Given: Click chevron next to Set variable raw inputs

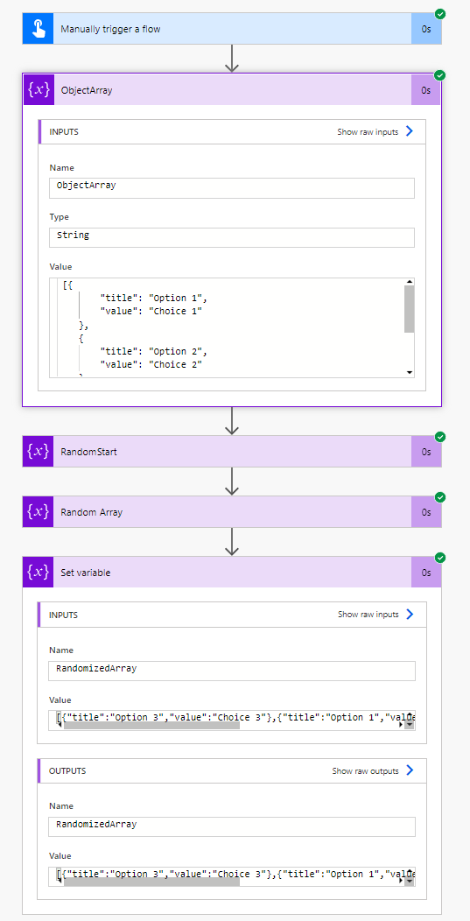Looking at the screenshot, I should 410,615.
